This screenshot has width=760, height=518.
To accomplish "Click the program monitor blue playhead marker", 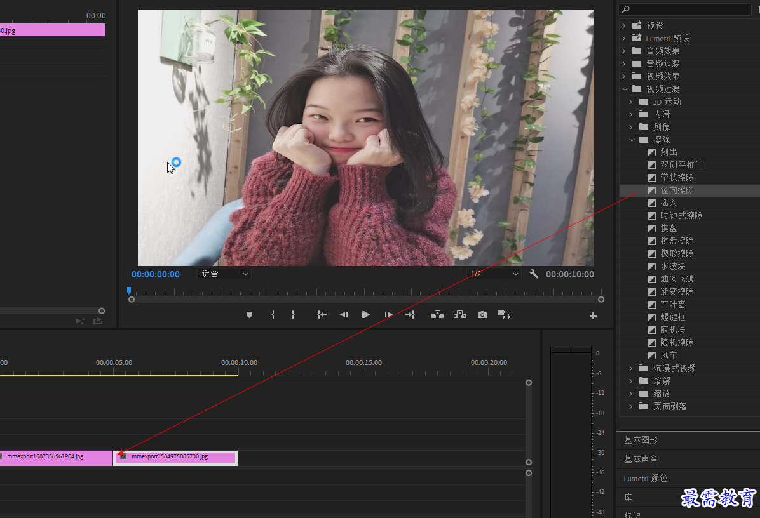I will click(129, 291).
